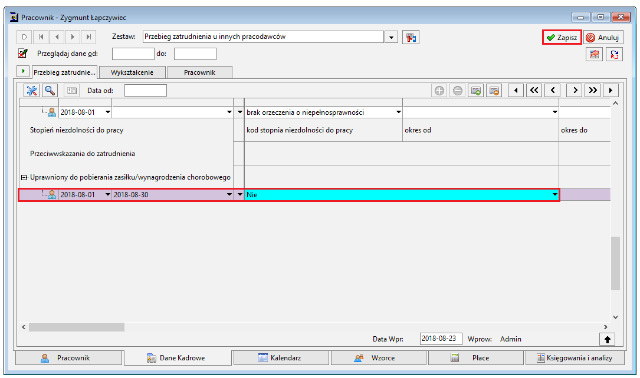
Task: Click the solid left arrow grid button
Action: click(516, 91)
